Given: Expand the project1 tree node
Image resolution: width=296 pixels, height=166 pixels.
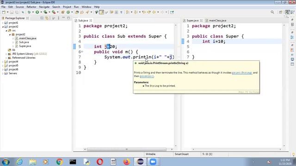Looking at the screenshot, I should [x=3, y=23].
